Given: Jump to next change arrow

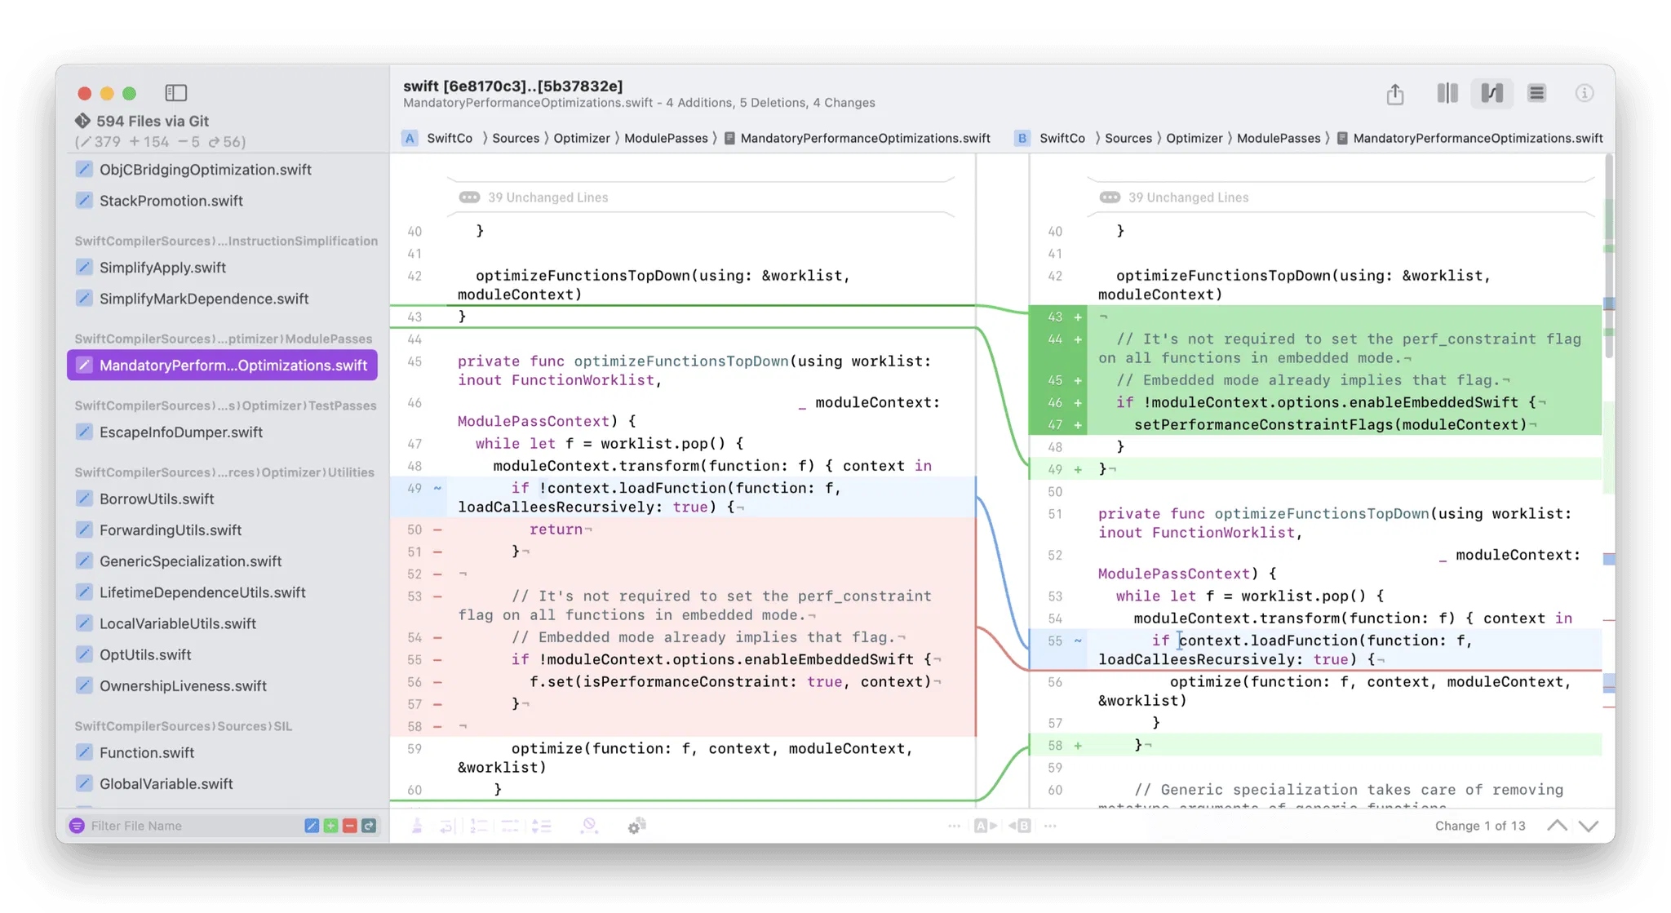Looking at the screenshot, I should (1589, 826).
